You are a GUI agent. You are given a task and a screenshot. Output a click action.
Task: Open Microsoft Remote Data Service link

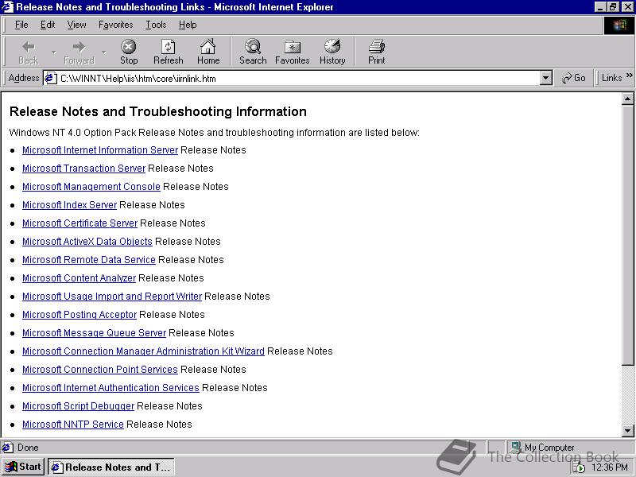(x=89, y=260)
